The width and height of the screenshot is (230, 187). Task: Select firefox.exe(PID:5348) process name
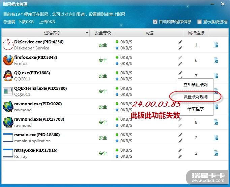coord(35,58)
